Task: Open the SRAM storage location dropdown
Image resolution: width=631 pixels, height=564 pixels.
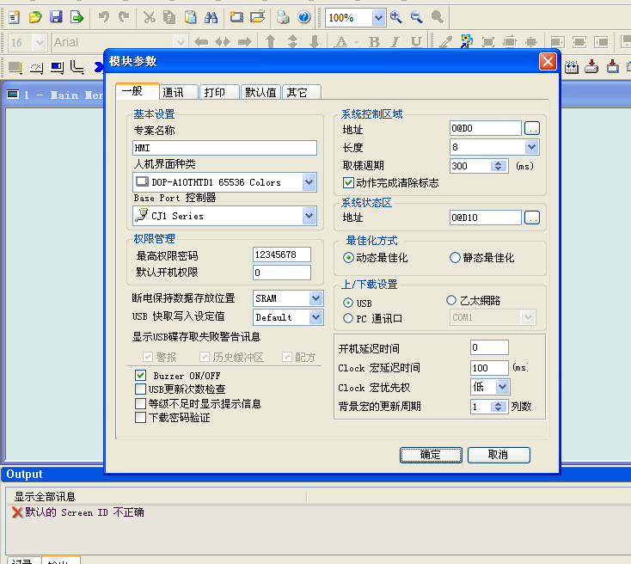Action: click(315, 298)
